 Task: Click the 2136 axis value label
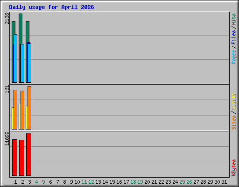tap(7, 18)
